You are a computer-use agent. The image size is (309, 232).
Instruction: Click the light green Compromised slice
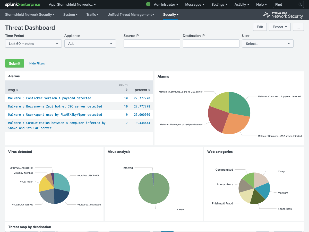[x=249, y=179]
